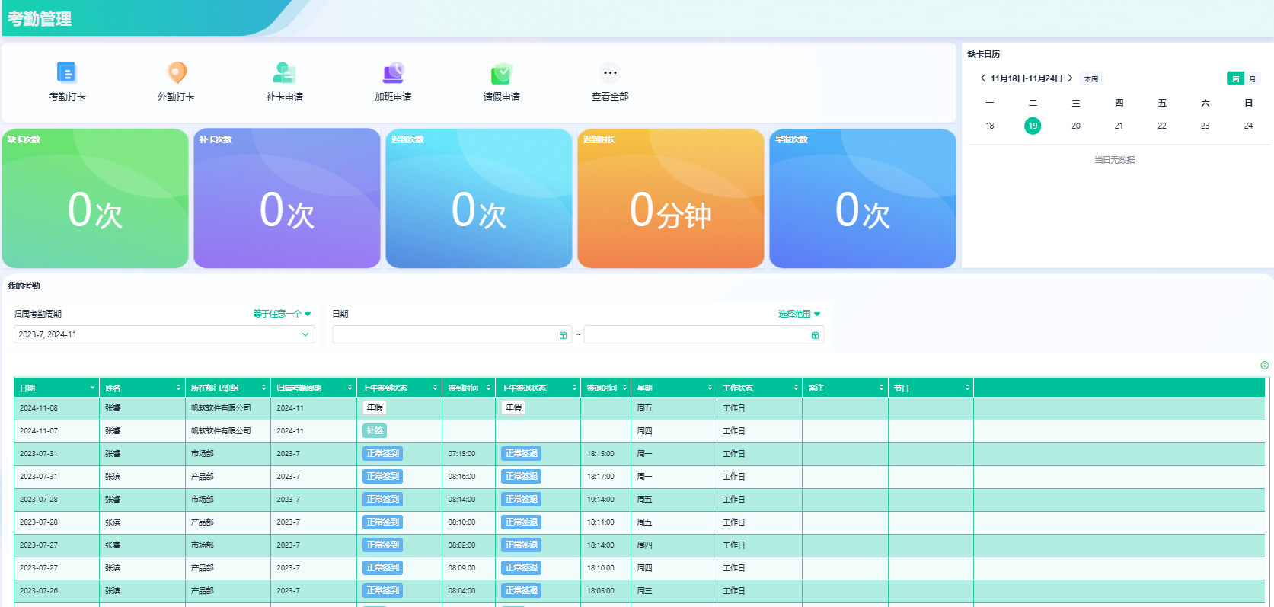This screenshot has width=1274, height=607.
Task: Go to next week in 缺卡日历
Action: [1070, 78]
